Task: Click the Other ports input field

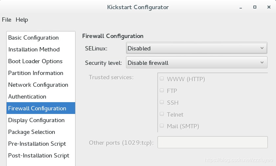Action: click(x=213, y=142)
